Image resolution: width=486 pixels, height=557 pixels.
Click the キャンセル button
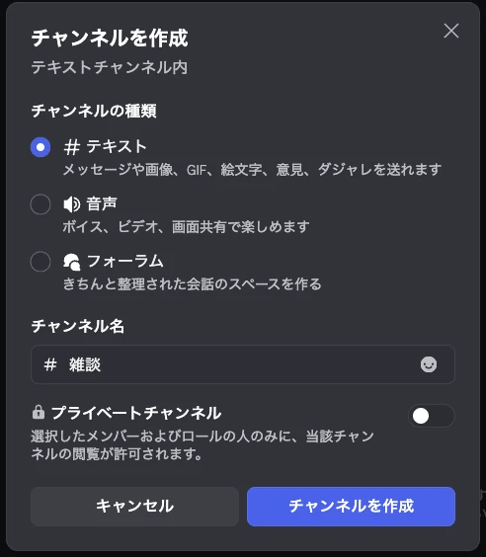(x=134, y=507)
